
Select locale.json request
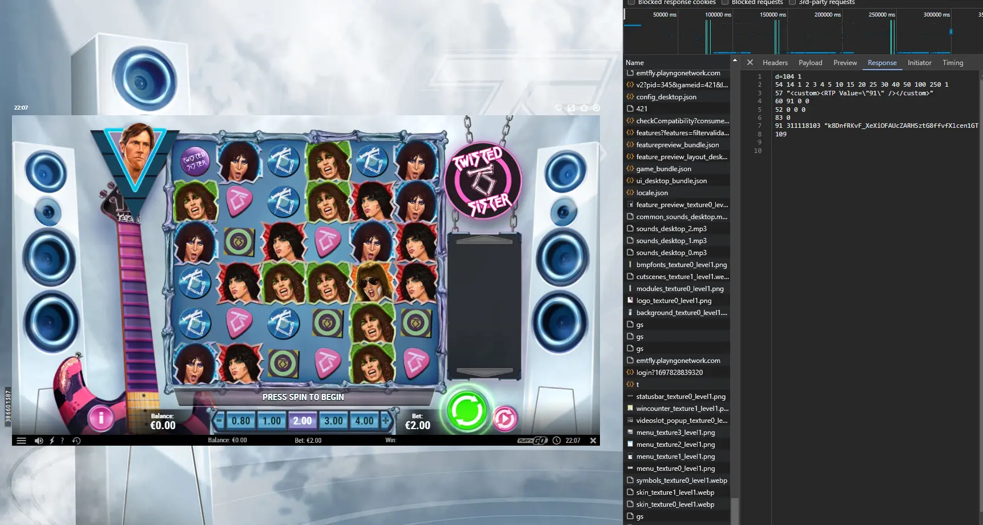(x=678, y=193)
